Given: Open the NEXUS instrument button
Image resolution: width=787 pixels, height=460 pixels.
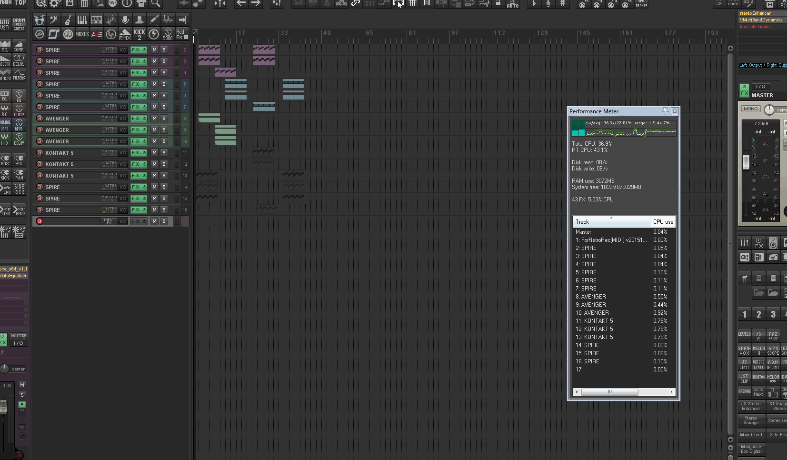Looking at the screenshot, I should tap(82, 34).
